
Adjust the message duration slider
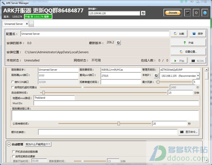(119, 123)
